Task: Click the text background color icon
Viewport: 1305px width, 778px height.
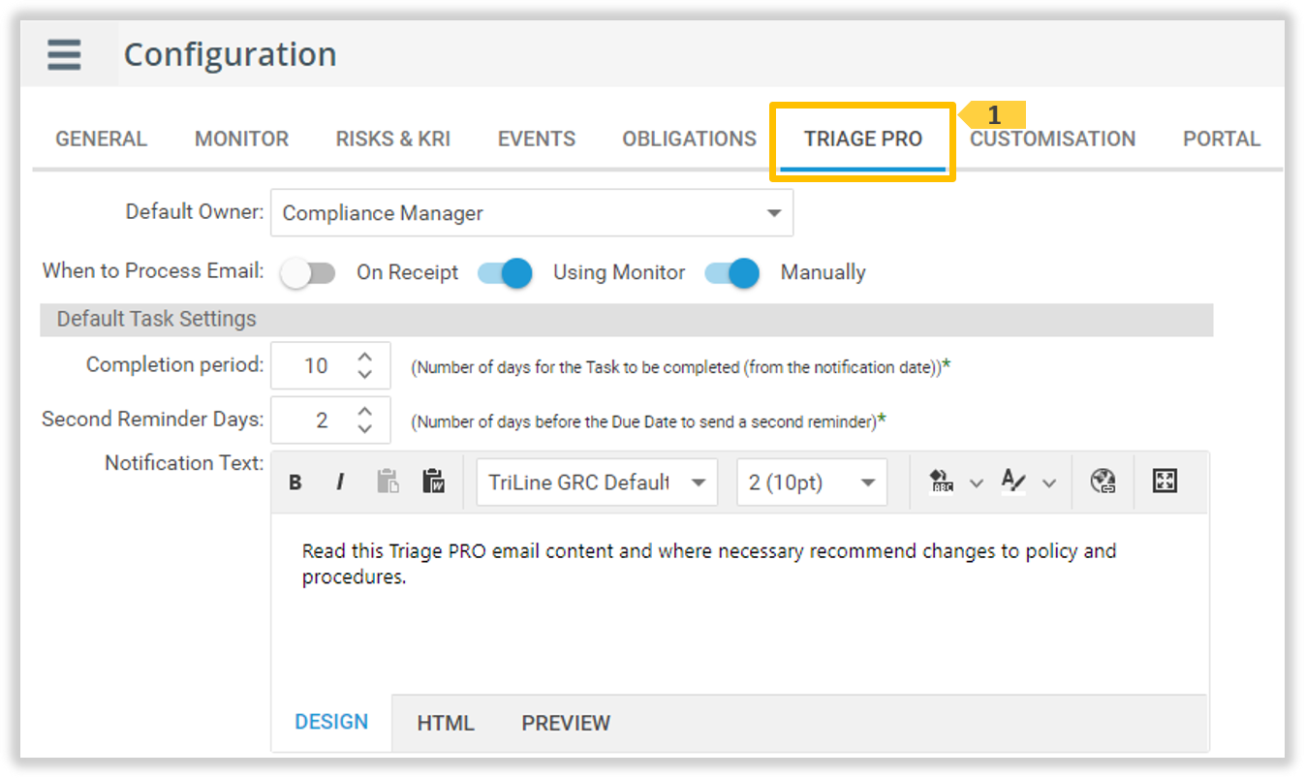Action: click(941, 482)
